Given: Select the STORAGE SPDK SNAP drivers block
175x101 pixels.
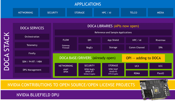Looking at the screenshot, I should [113, 70].
